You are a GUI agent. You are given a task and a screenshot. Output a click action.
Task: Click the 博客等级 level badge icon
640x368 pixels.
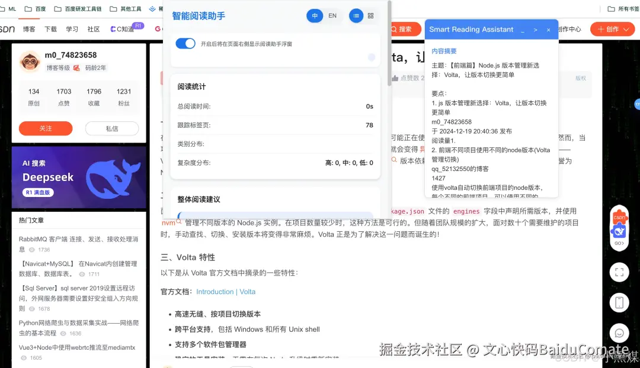pyautogui.click(x=76, y=68)
